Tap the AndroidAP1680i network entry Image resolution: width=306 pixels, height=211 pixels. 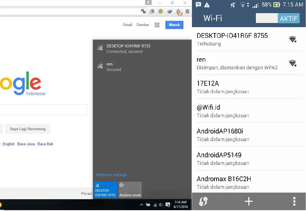[249, 135]
